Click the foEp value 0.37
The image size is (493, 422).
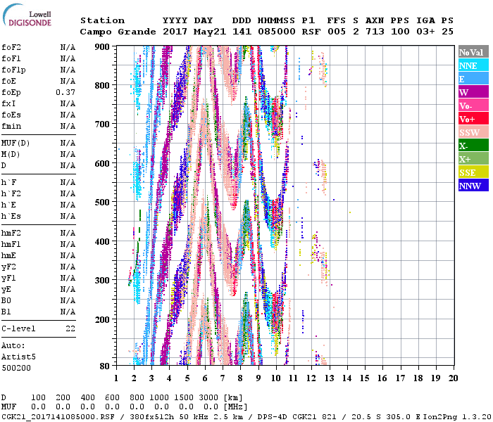[x=65, y=92]
